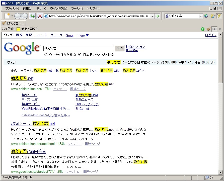Restore the inner document window

tap(215, 9)
